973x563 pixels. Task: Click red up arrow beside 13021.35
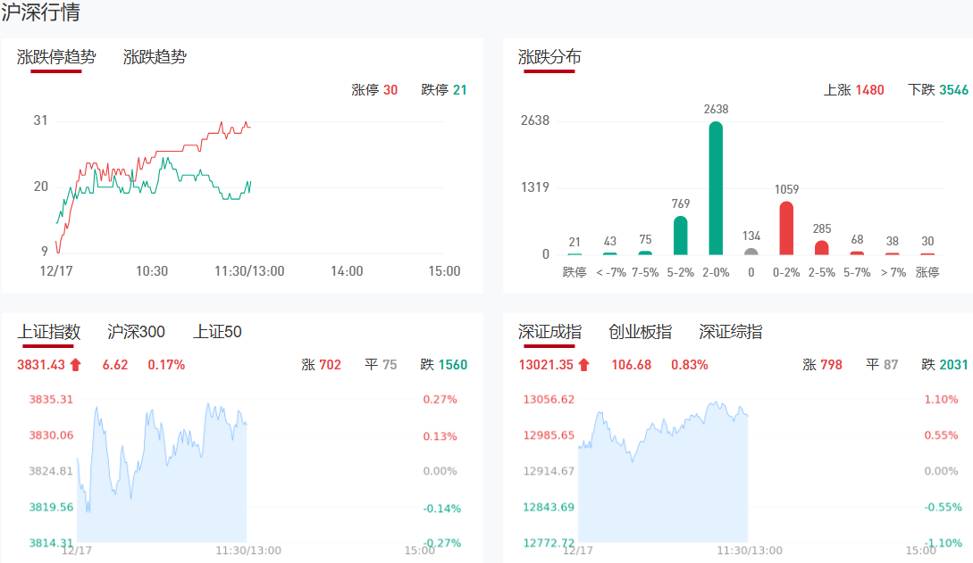click(583, 364)
